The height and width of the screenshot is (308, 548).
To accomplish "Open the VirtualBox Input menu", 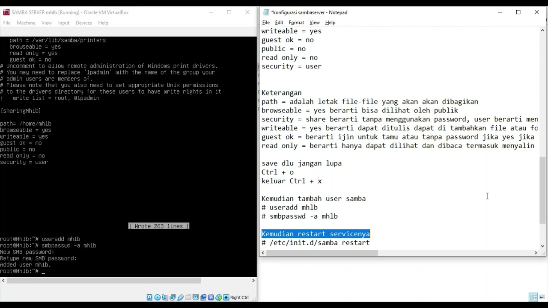I will click(x=64, y=23).
